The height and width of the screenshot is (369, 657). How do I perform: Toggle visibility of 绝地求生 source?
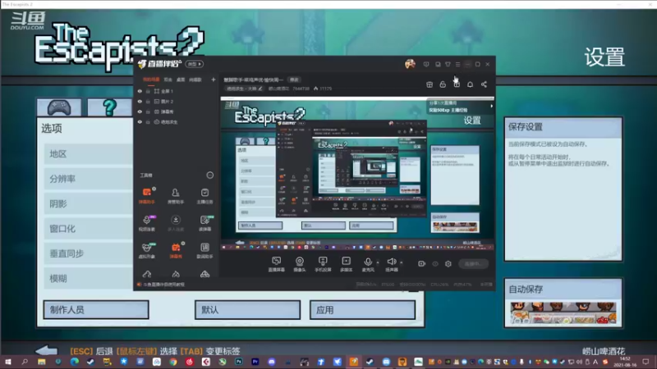point(140,122)
